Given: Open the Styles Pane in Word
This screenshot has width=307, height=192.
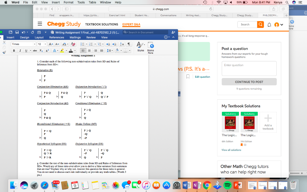Looking at the screenshot, I should tap(151, 48).
